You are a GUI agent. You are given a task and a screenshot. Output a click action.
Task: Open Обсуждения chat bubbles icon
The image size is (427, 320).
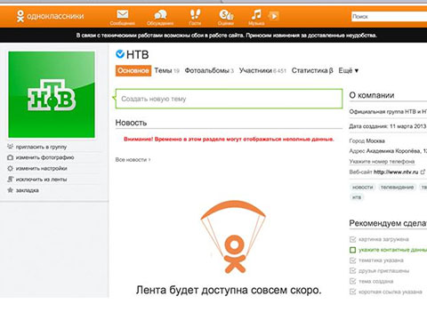click(x=160, y=14)
